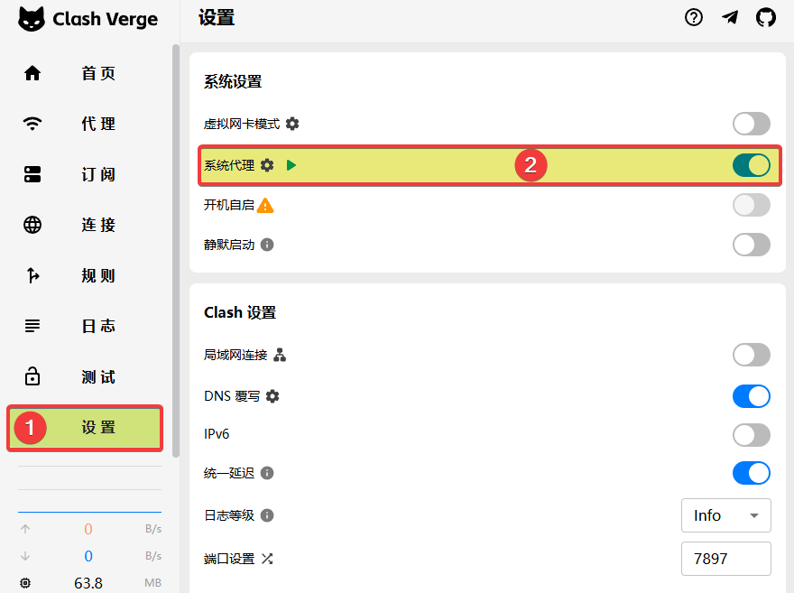The width and height of the screenshot is (794, 593).
Task: Open the 测试 test page
Action: pyautogui.click(x=85, y=377)
